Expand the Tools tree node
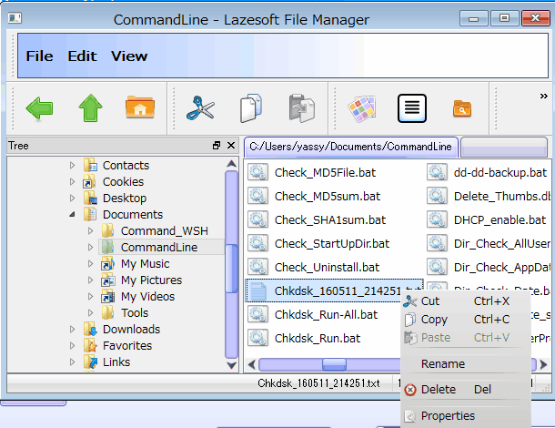Screen dimensions: 555x428 90,313
